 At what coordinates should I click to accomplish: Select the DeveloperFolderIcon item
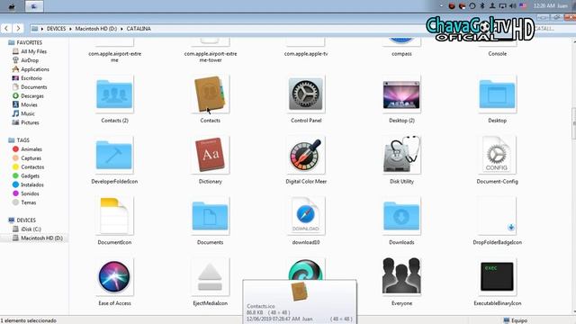coord(114,156)
